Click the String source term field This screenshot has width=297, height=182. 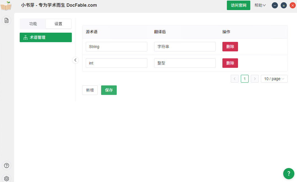point(116,47)
